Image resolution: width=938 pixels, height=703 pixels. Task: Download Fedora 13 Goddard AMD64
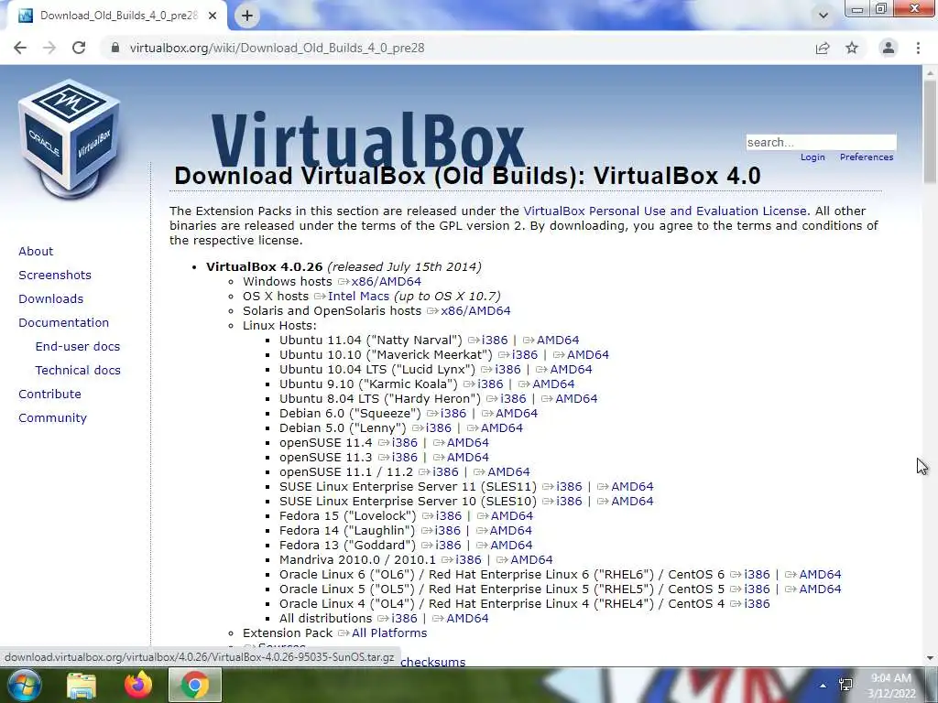coord(511,546)
